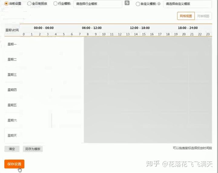Click the help icon beside 自定义模板
218x173 pixels.
click(x=159, y=4)
